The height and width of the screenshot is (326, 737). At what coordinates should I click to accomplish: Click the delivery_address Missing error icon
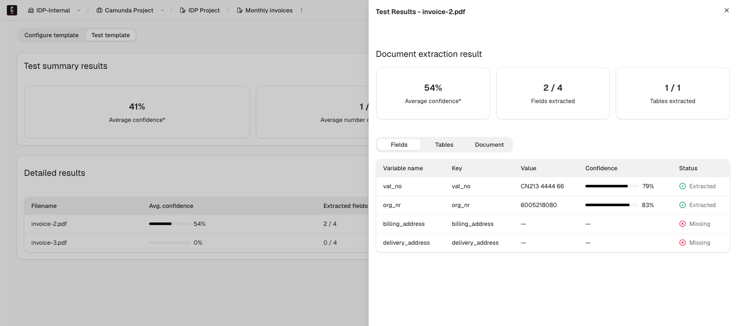pos(683,243)
